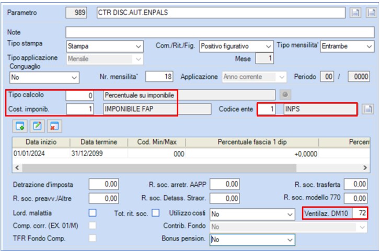The height and width of the screenshot is (251, 380).
Task: Click the Tipo calcolo code field
Action: coord(80,95)
